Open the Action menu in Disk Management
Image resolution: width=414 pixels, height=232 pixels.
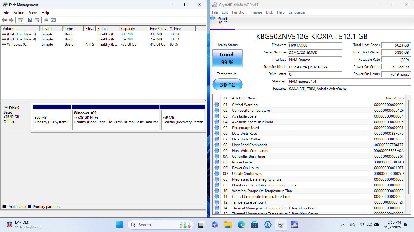click(x=19, y=13)
